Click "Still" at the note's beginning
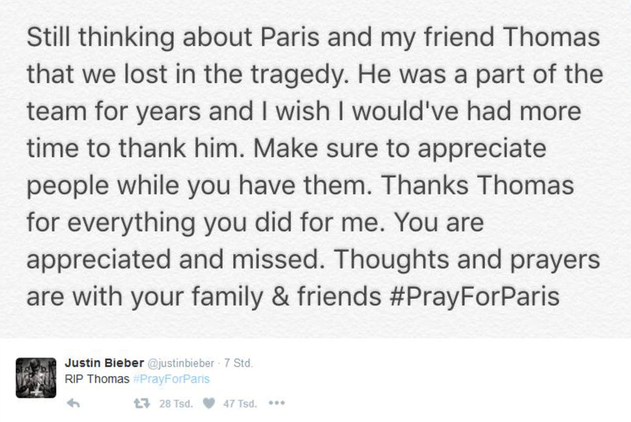The height and width of the screenshot is (422, 631). pos(48,37)
